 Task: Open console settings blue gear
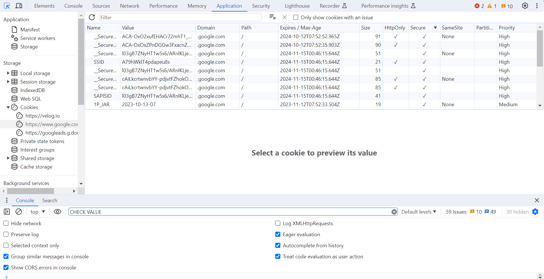[535, 212]
